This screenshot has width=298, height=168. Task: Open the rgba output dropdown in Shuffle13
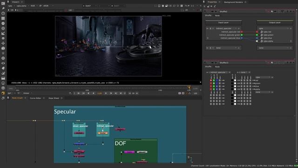263,77
